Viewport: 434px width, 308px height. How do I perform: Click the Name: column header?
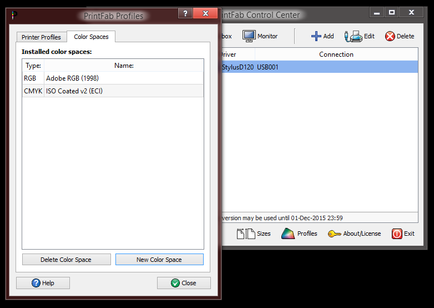(124, 66)
